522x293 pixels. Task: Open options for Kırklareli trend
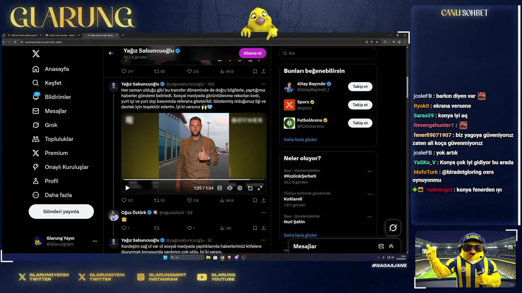[x=369, y=194]
